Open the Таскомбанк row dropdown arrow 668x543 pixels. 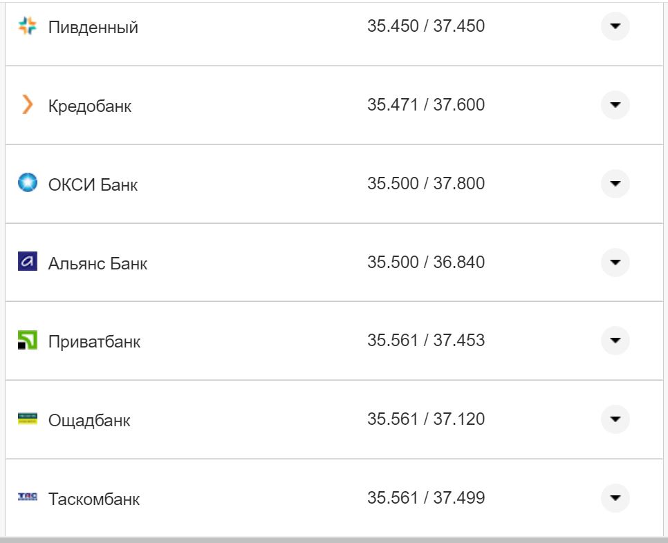pos(615,497)
